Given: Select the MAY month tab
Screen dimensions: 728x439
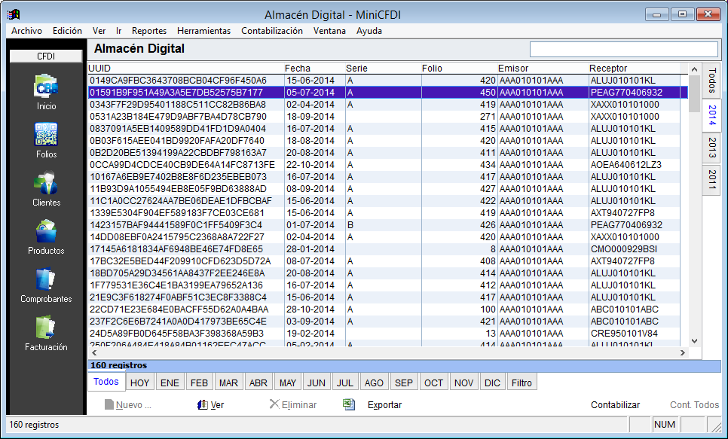Looking at the screenshot, I should 288,383.
